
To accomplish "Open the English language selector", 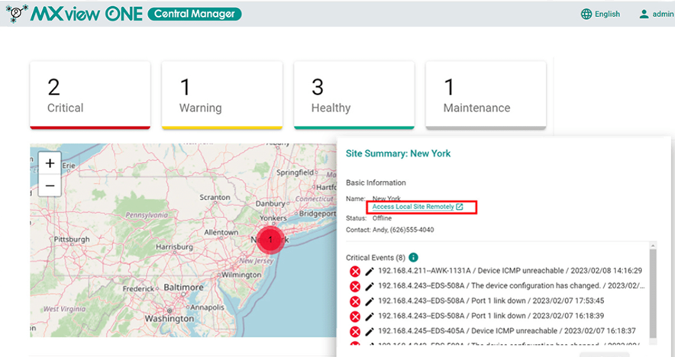I will click(x=600, y=14).
